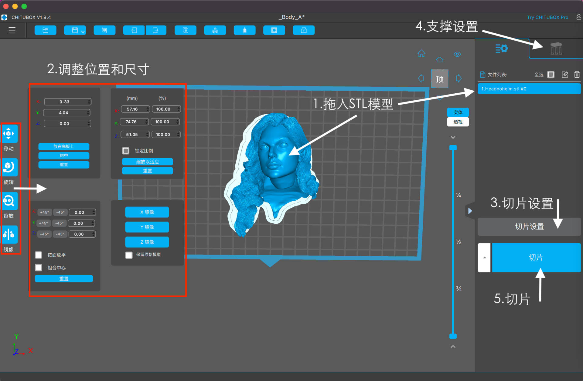Click the redo toolbar icon

coord(156,30)
